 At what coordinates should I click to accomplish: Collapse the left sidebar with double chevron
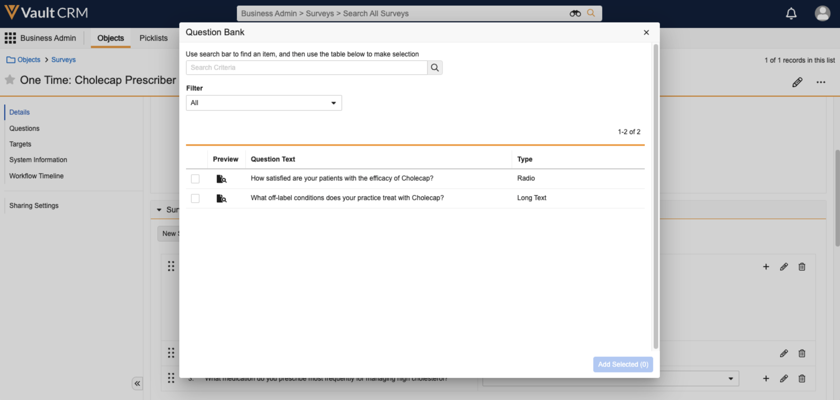pyautogui.click(x=137, y=384)
